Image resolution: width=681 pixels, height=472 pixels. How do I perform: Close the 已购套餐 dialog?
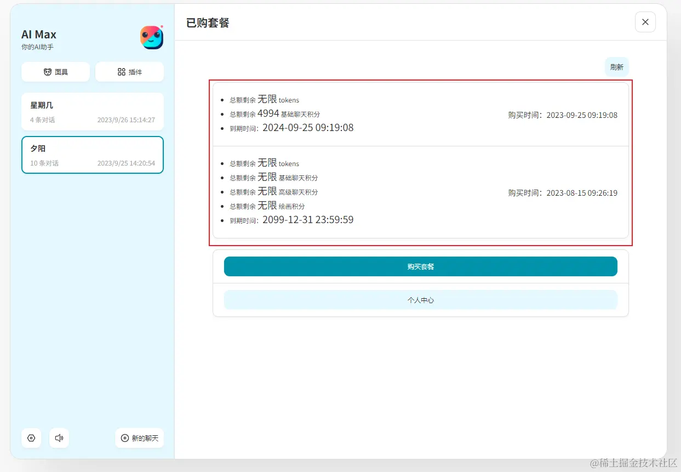(645, 22)
